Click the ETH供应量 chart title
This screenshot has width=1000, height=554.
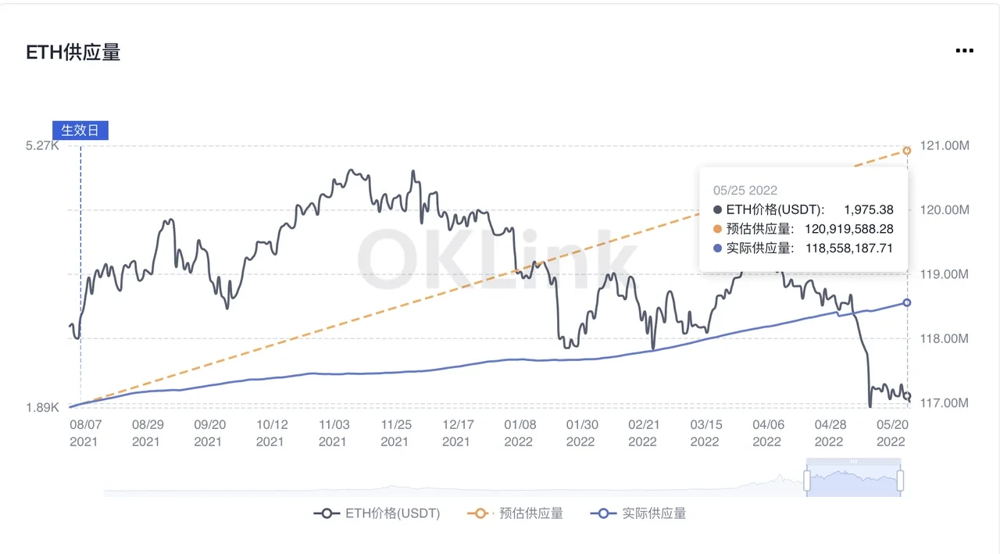pos(73,52)
